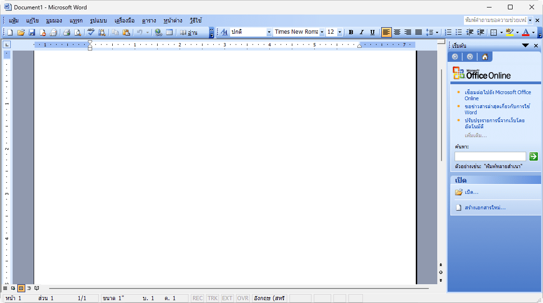
Task: Save the document with floppy icon
Action: [x=32, y=32]
